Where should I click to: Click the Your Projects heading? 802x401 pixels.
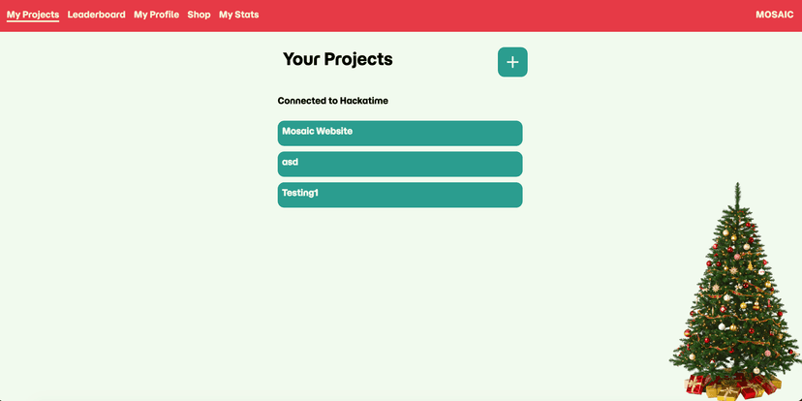(x=337, y=59)
